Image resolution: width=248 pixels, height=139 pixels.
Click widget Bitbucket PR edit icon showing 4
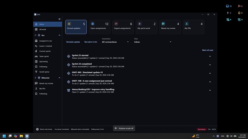(x=239, y=20)
